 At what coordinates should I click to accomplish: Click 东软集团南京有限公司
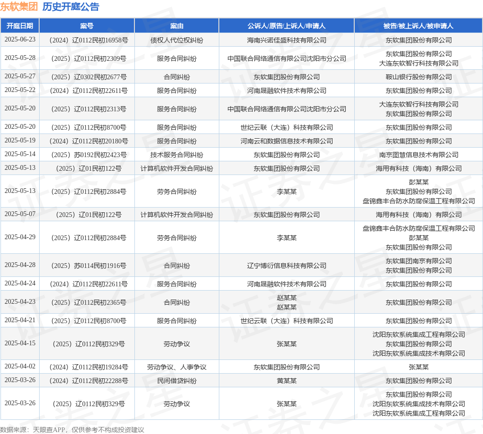coord(419,261)
